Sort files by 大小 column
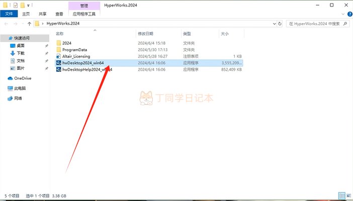The image size is (353, 201). (225, 34)
